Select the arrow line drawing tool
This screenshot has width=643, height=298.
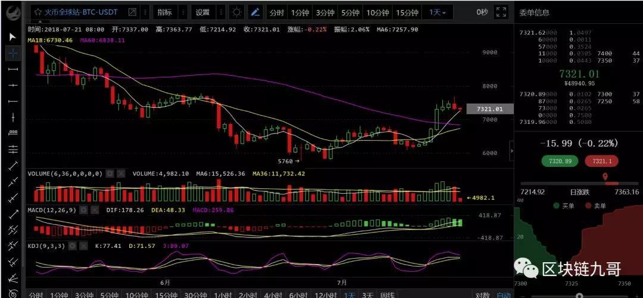click(13, 213)
